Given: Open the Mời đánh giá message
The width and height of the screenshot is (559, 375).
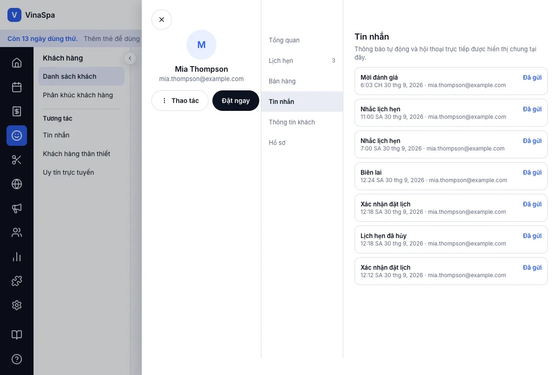Looking at the screenshot, I should 451,81.
